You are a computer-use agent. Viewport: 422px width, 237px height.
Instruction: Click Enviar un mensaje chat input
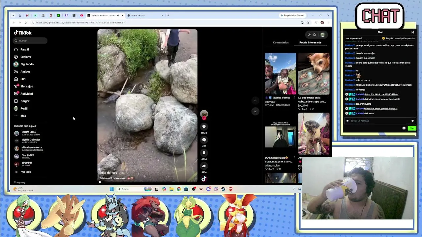(379, 121)
